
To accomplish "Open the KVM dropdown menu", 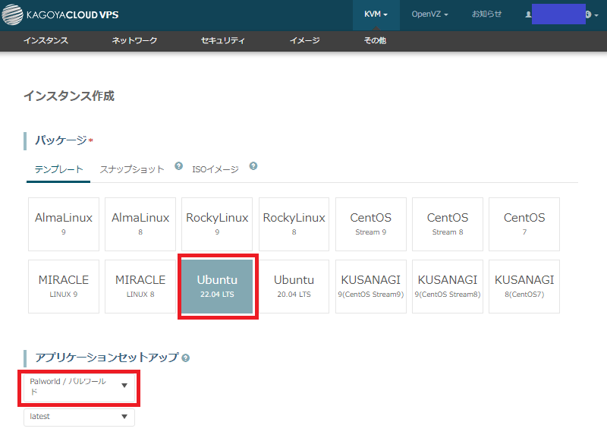I will 376,14.
